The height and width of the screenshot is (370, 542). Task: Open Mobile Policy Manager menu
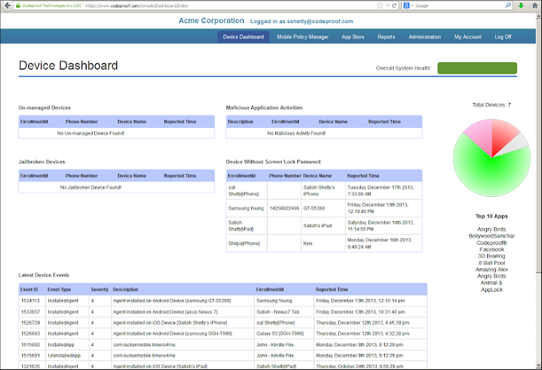[303, 36]
